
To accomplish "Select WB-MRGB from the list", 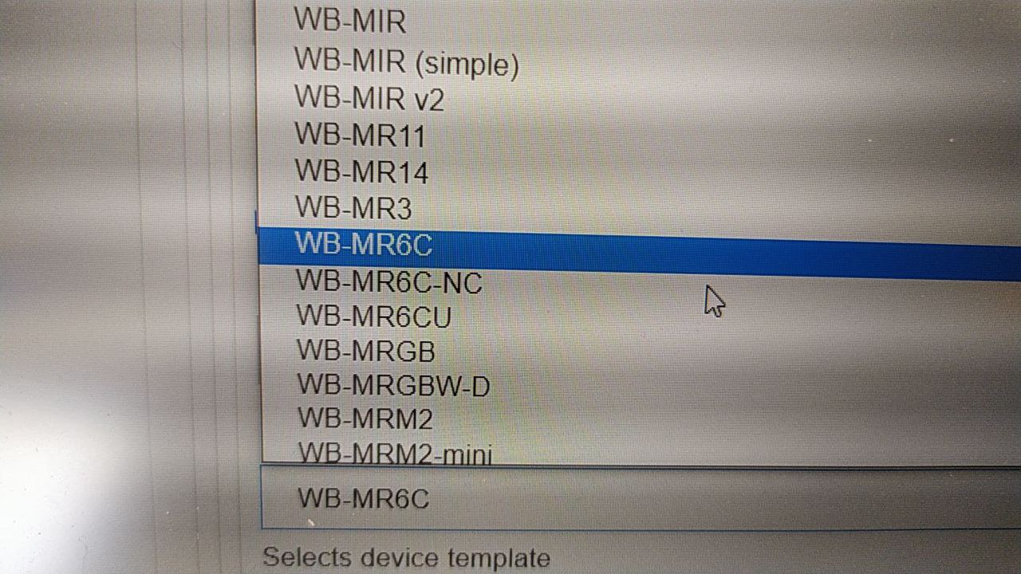I will tap(366, 351).
